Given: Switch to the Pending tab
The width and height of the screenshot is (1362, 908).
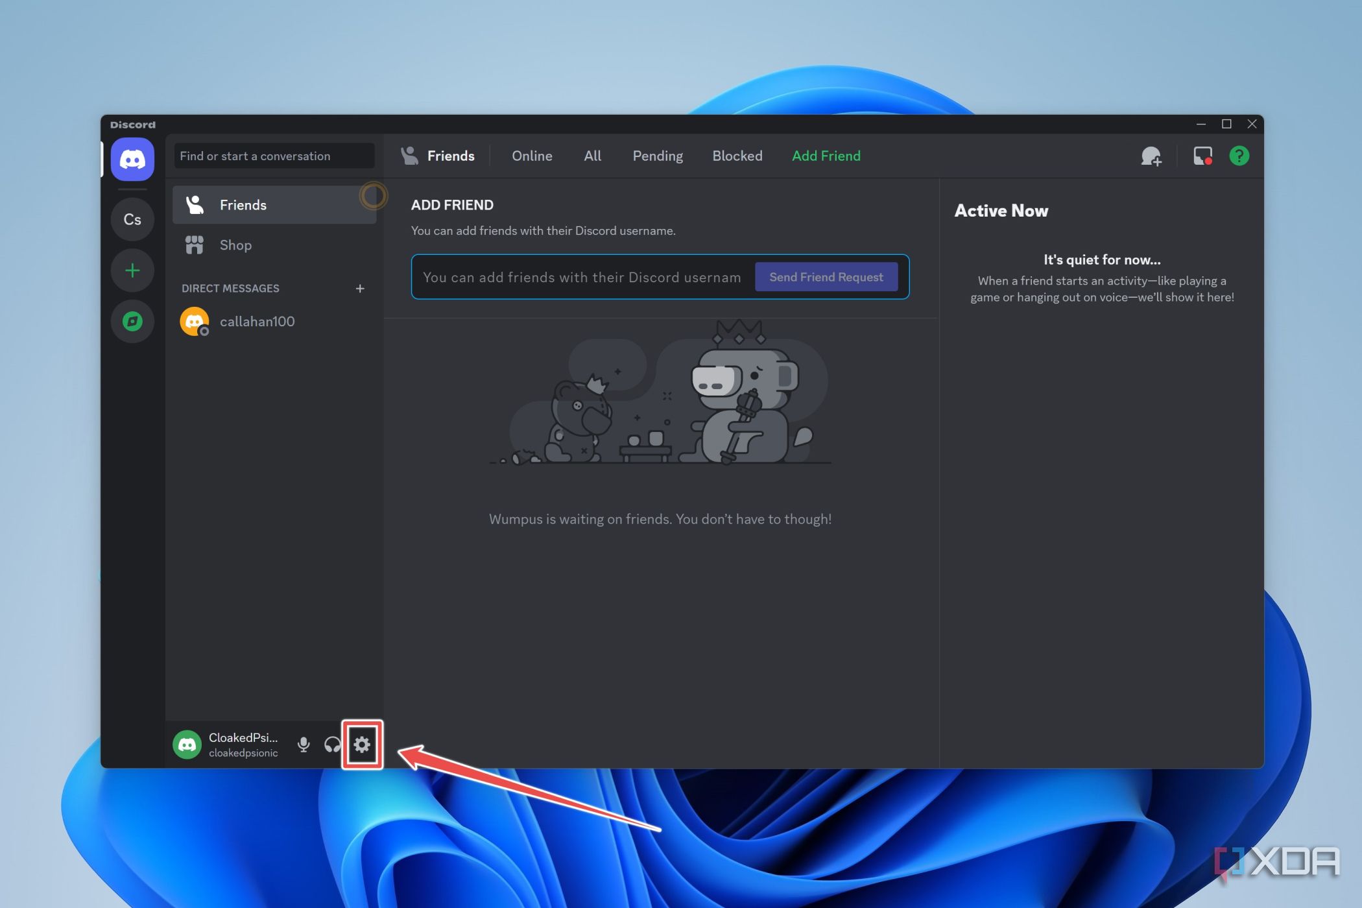Looking at the screenshot, I should [x=658, y=156].
